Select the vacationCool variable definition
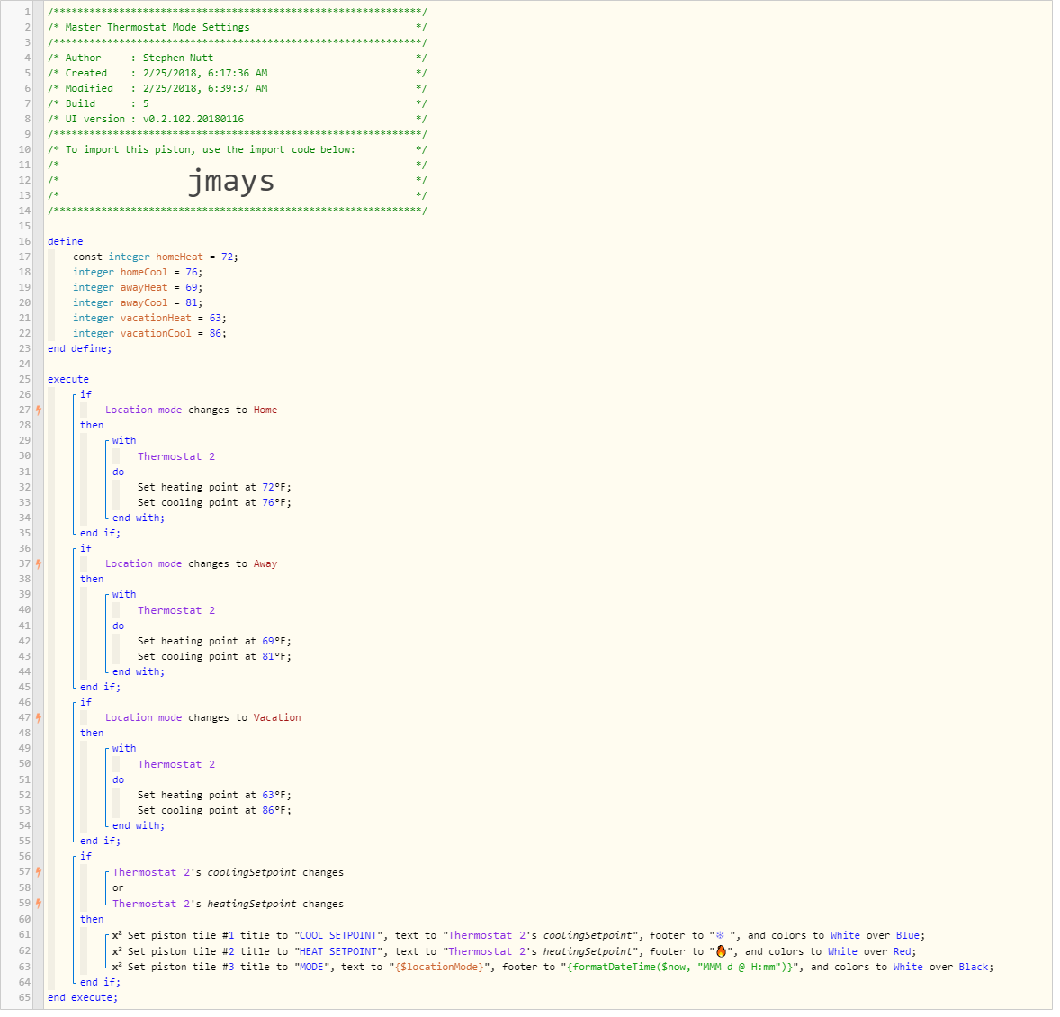1060x1017 pixels. 149,333
